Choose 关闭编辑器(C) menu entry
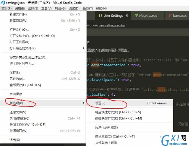Viewport: 189px width, 146px height. (43, 118)
